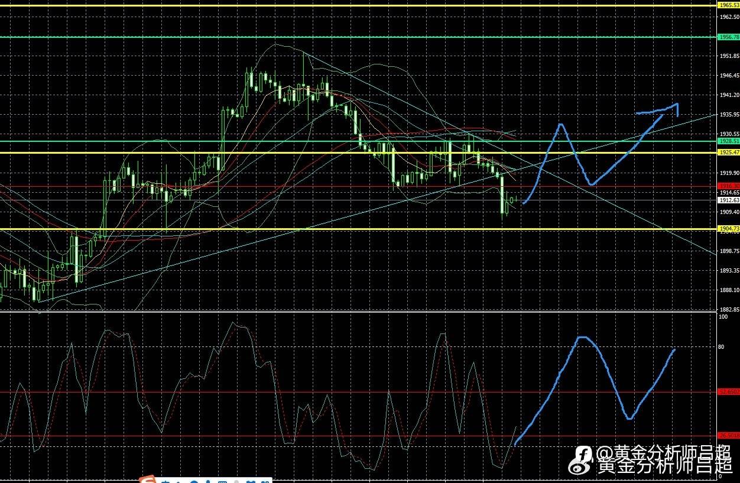Click the oscillator scale value 80
Viewport: 740px width, 483px height.
tap(722, 347)
